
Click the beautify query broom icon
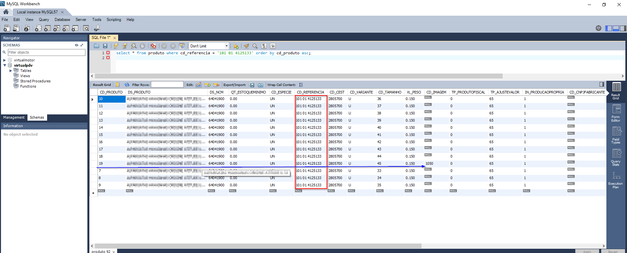246,46
